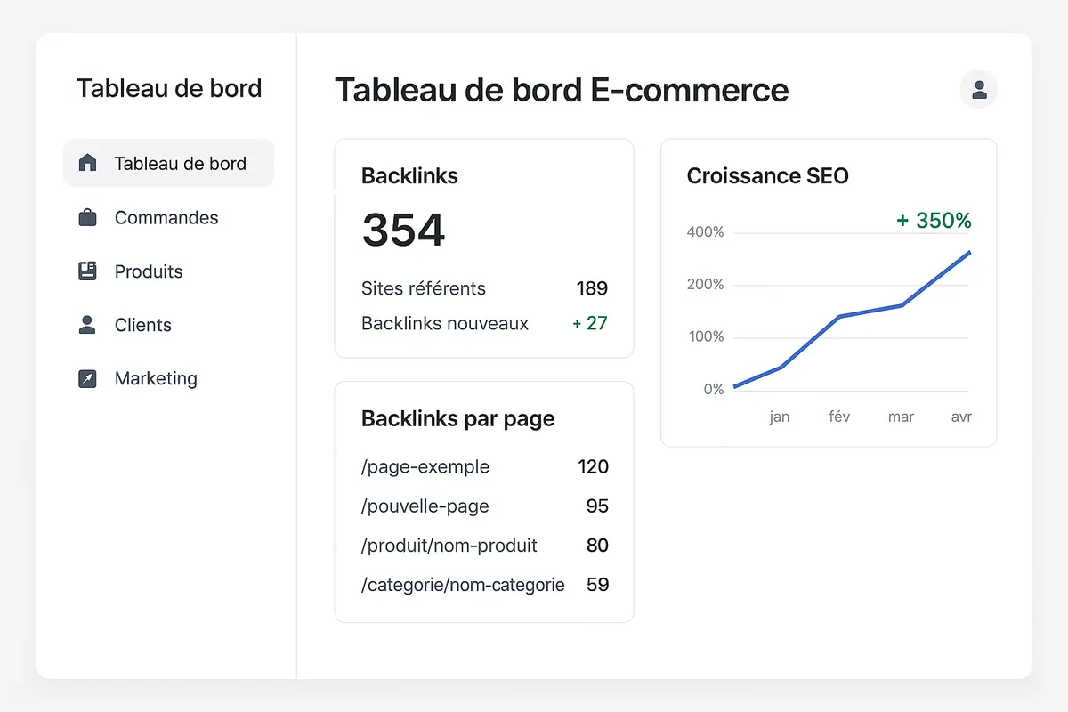The image size is (1068, 712).
Task: Click the count 95
Action: pos(597,506)
